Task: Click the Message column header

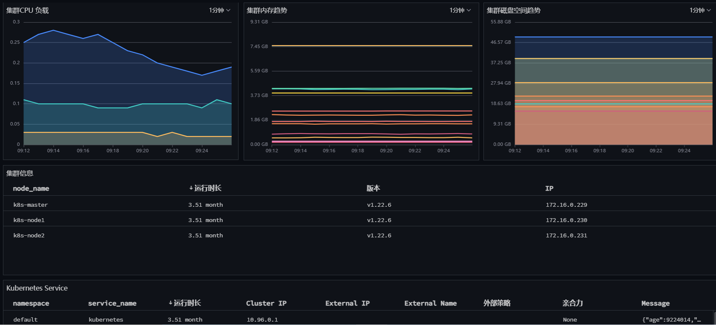Action: (656, 303)
